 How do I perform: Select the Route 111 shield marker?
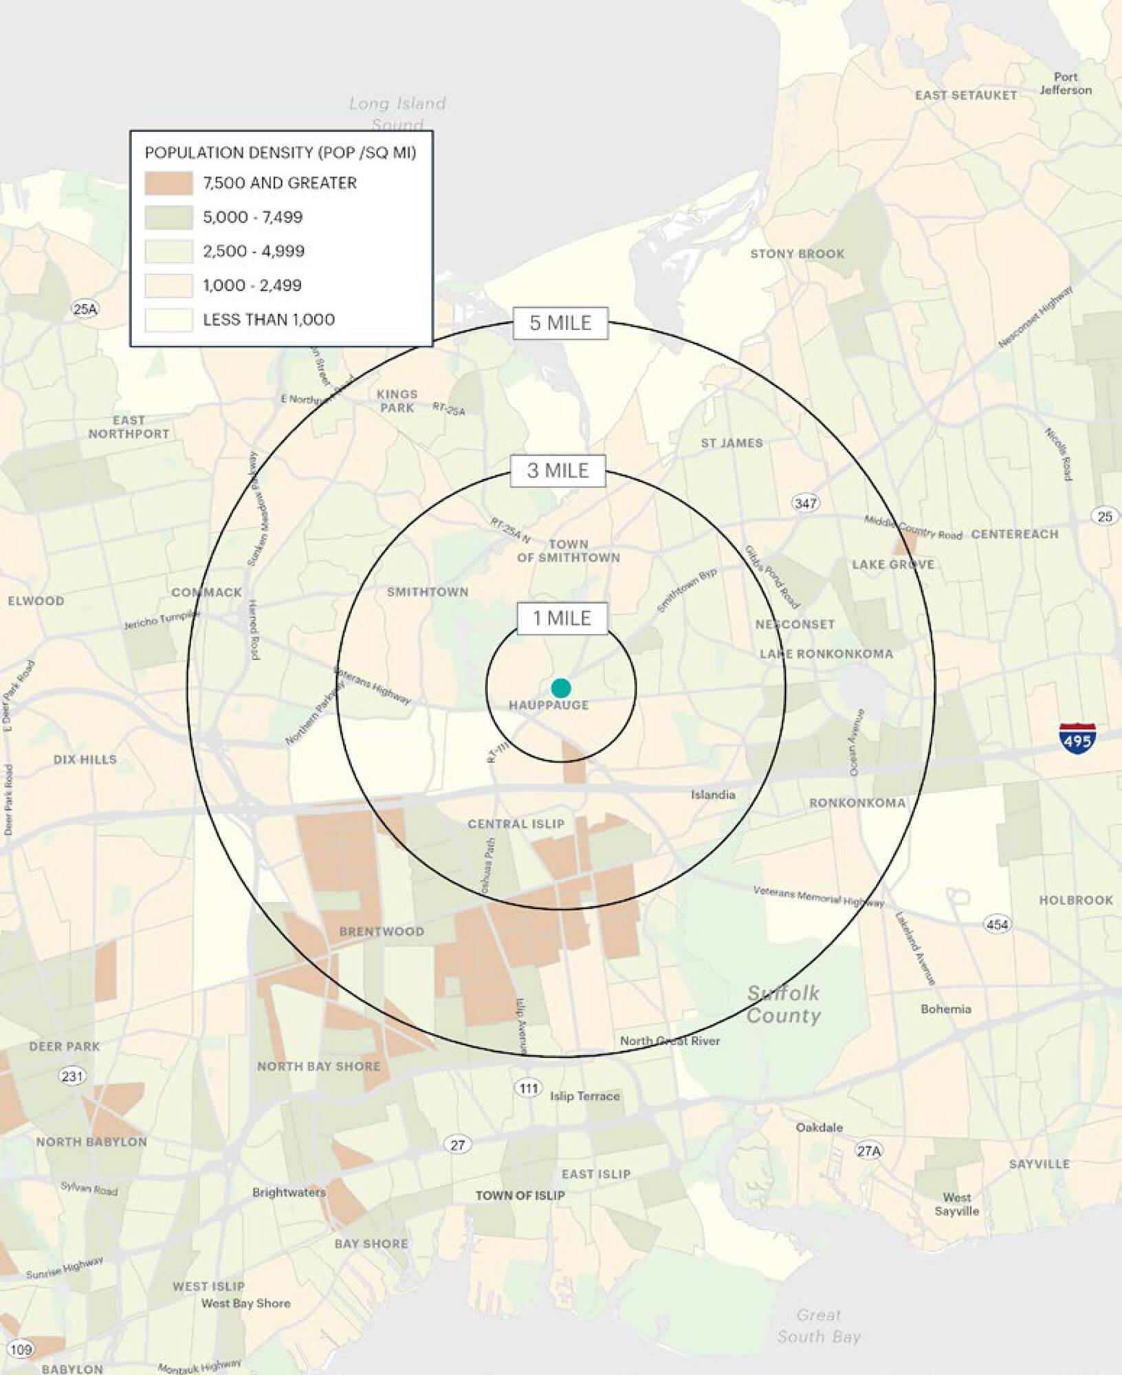(528, 1088)
